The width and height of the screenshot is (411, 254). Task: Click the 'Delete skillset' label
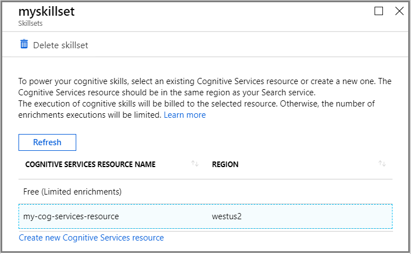click(x=61, y=45)
